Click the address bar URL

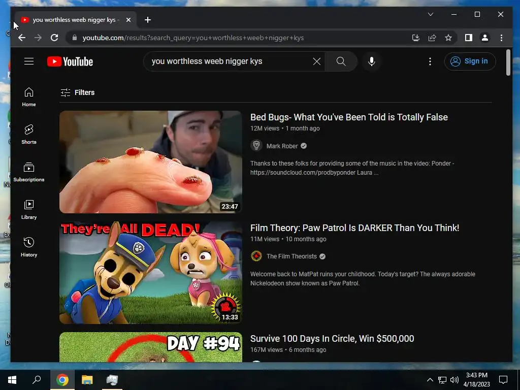point(193,38)
